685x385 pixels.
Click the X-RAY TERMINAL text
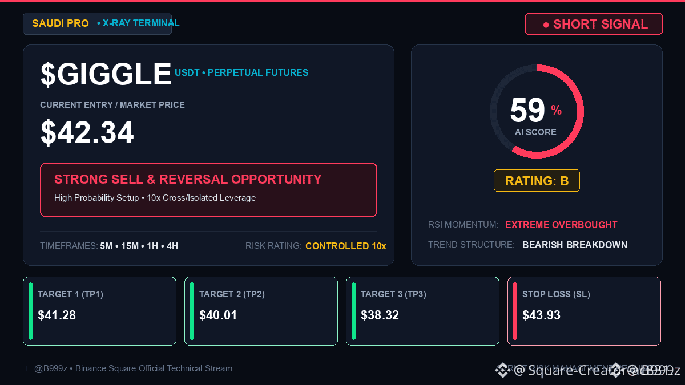(x=141, y=23)
